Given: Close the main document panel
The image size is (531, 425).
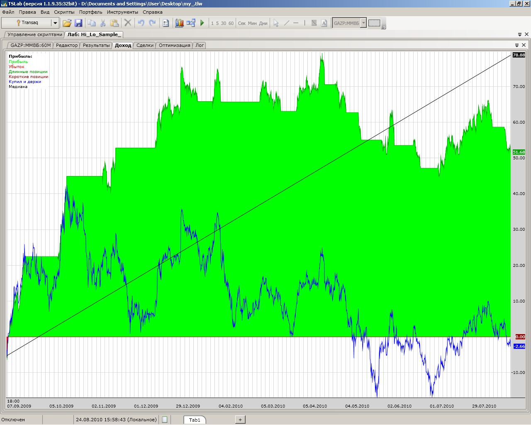Looking at the screenshot, I should [527, 34].
